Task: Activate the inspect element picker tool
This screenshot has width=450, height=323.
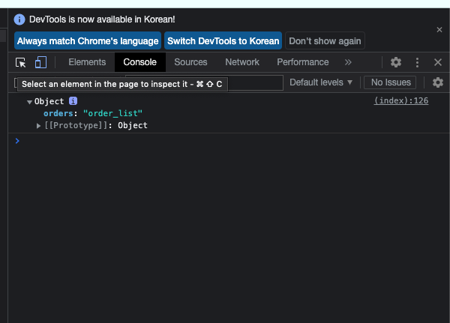Action: (x=21, y=62)
